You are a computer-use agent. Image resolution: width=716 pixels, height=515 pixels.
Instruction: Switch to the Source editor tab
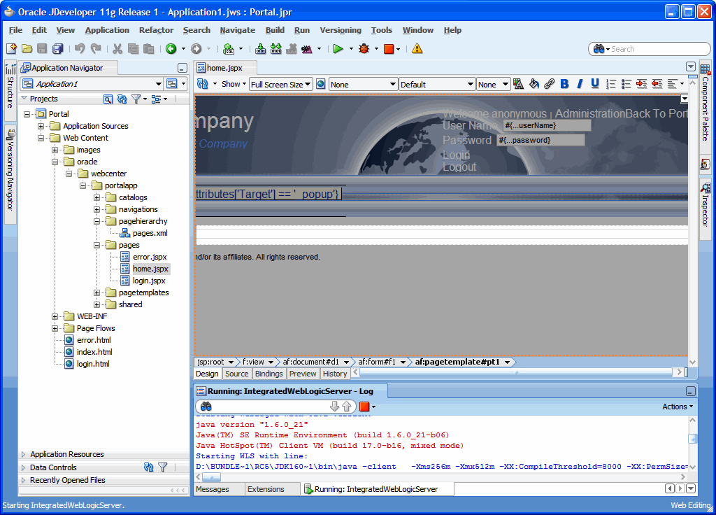[236, 374]
